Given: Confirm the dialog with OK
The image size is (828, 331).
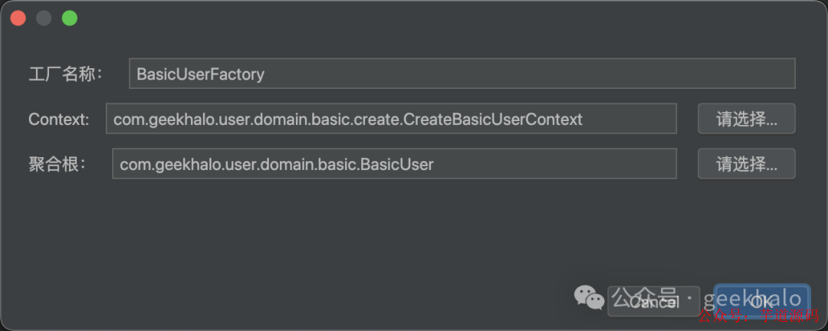Looking at the screenshot, I should 761,301.
